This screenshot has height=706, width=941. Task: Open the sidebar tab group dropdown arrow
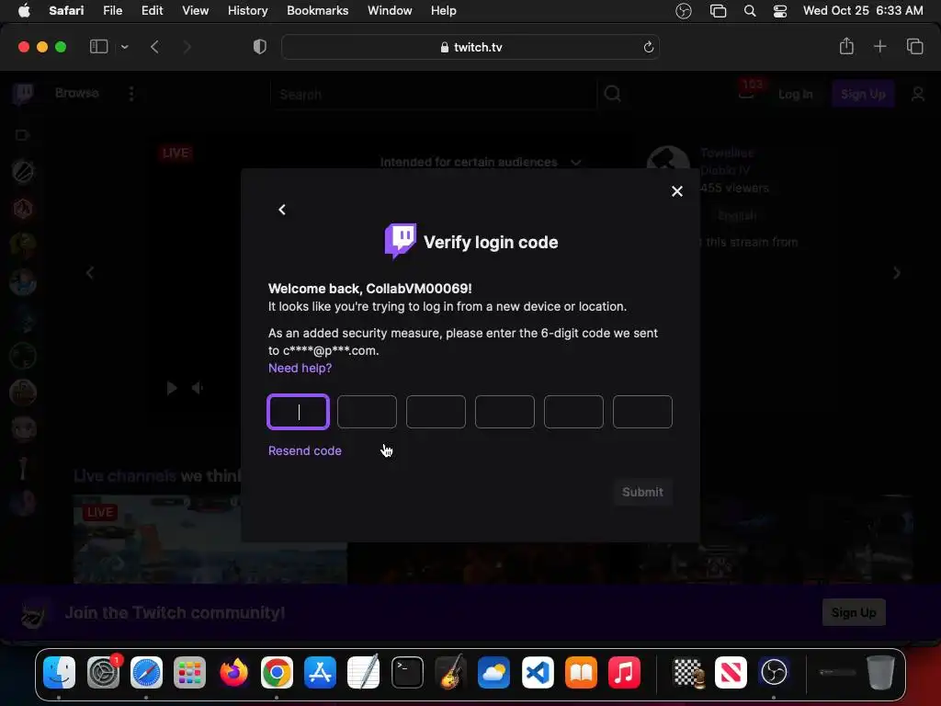124,47
